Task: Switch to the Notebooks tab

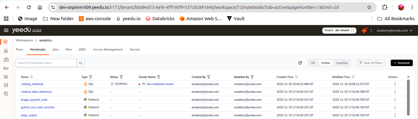Action: pos(38,49)
